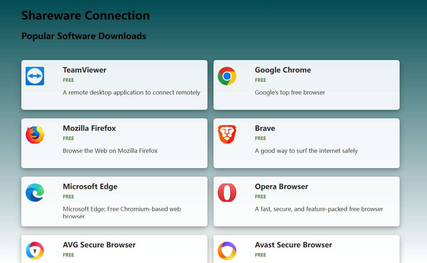Click the FREE label under AVG Secure Browser
Viewport: 427px width, 263px height.
[68, 255]
